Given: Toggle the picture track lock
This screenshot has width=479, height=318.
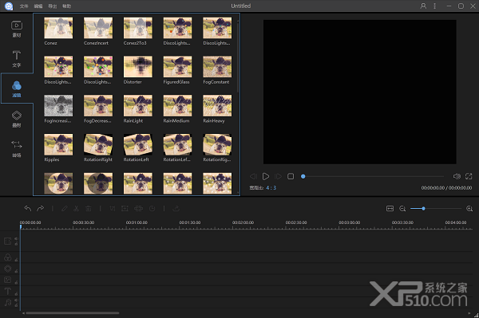Looking at the screenshot, I should coord(16,282).
